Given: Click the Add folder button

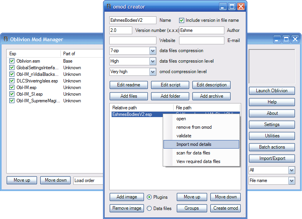Looking at the screenshot, I should (170, 96).
